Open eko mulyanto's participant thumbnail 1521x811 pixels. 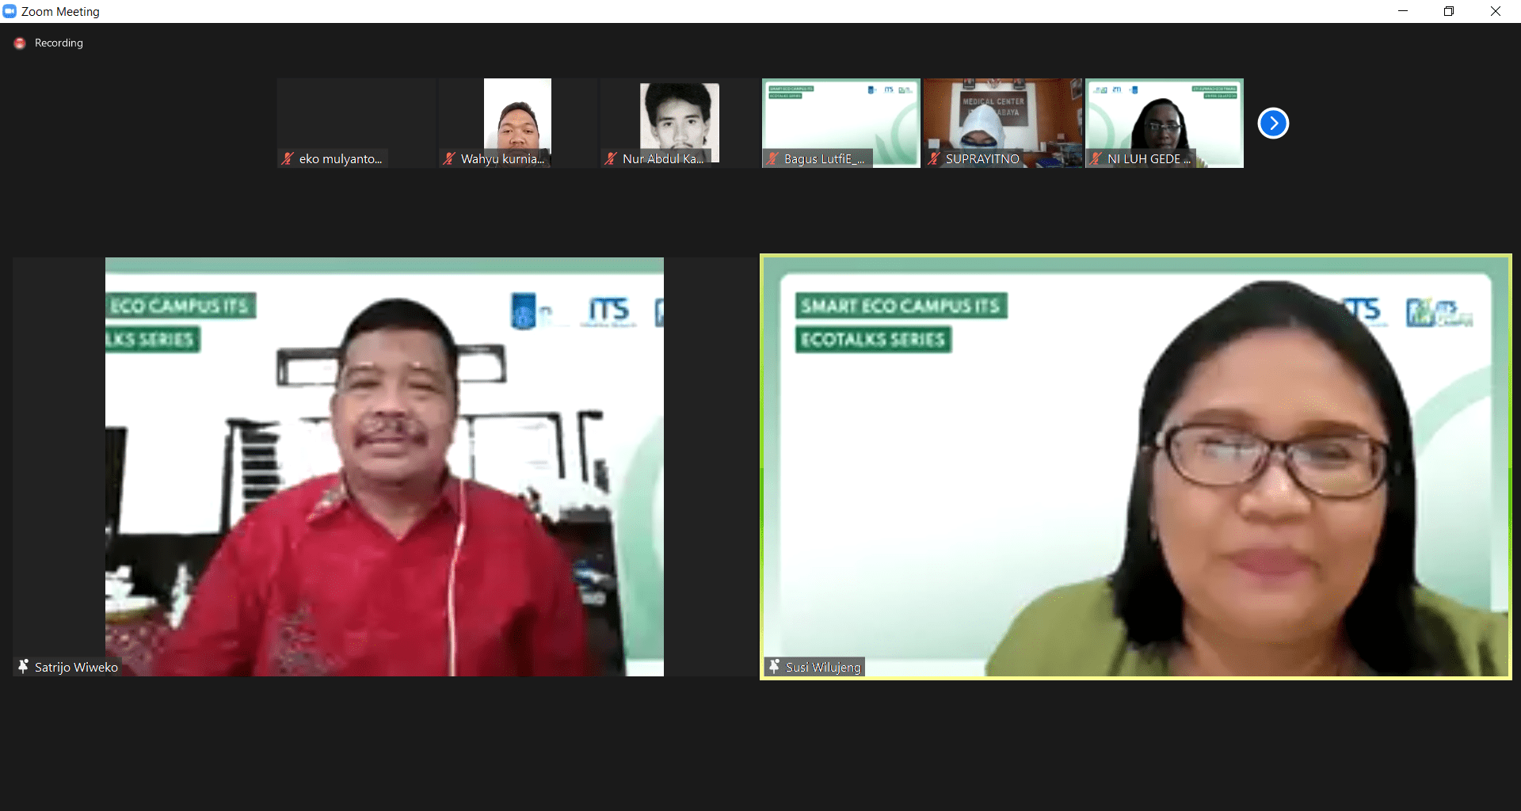(x=356, y=119)
